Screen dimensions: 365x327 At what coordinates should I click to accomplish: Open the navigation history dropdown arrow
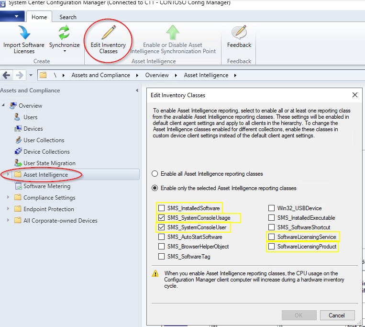[x=31, y=75]
